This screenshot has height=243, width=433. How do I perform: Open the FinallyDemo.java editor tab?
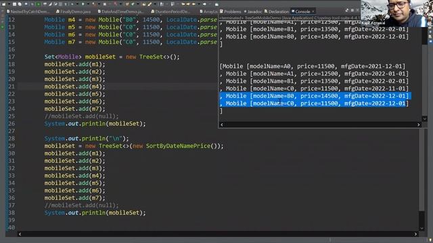[74, 11]
